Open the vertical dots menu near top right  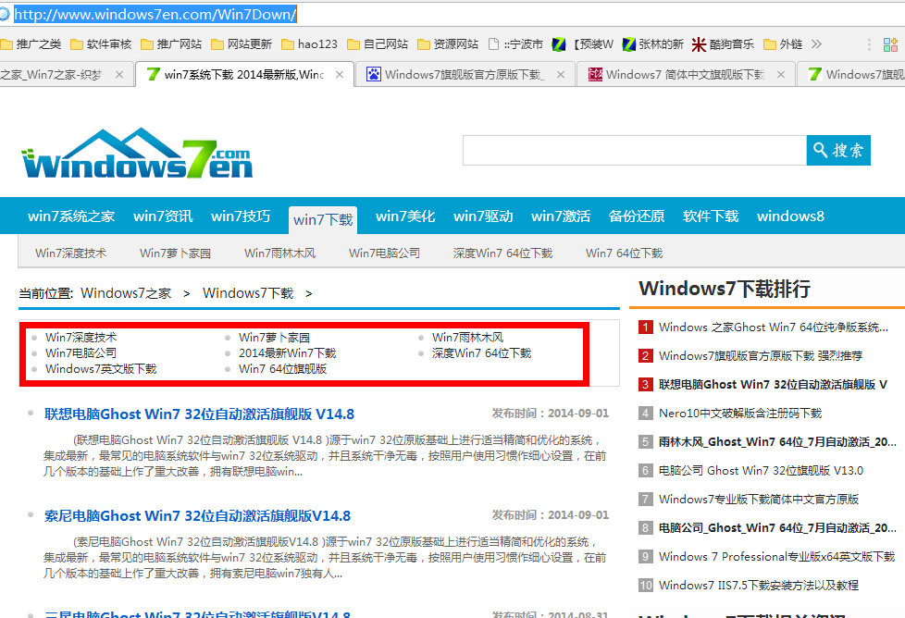[x=868, y=43]
